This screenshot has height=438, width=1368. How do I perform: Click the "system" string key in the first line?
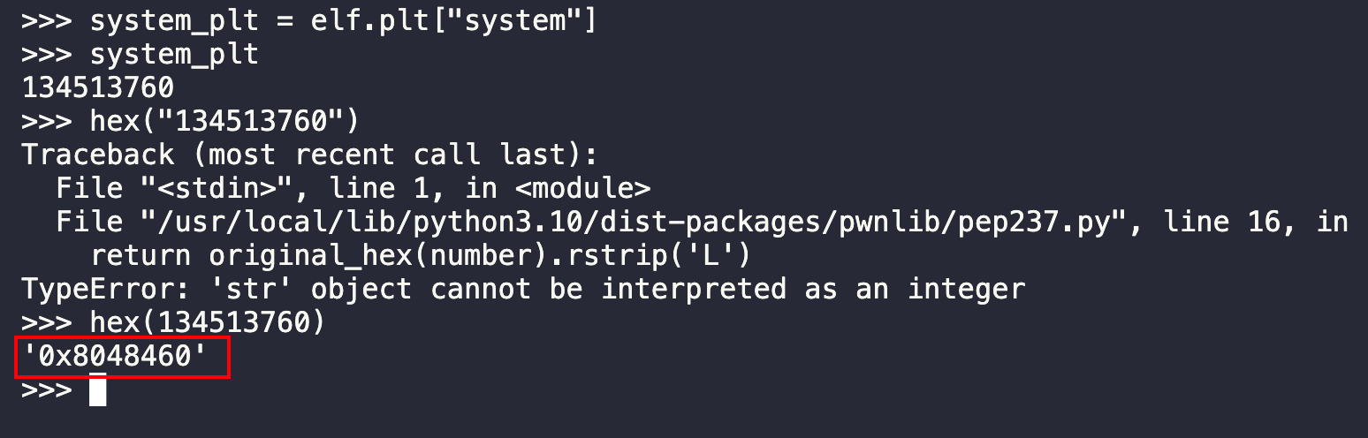(513, 20)
